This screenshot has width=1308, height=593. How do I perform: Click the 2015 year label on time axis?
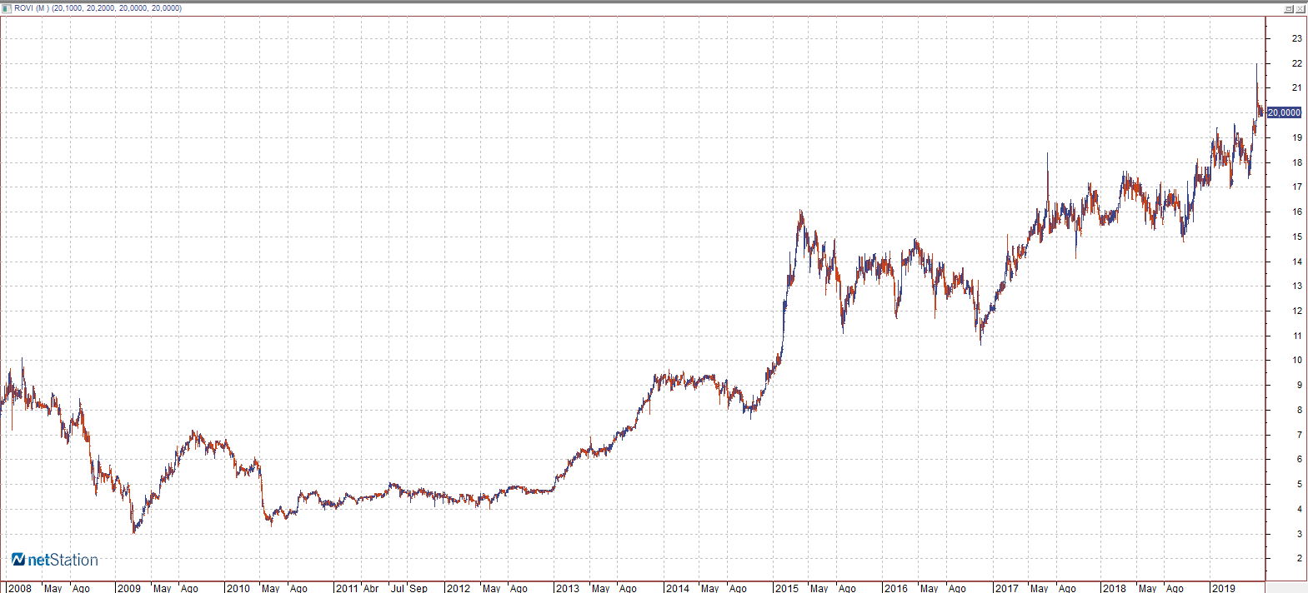pos(787,588)
